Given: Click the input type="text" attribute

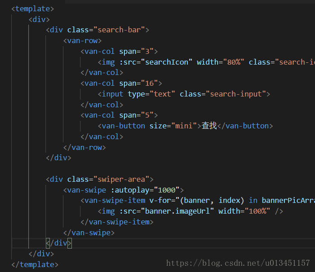Looking at the screenshot, I should pos(151,94).
